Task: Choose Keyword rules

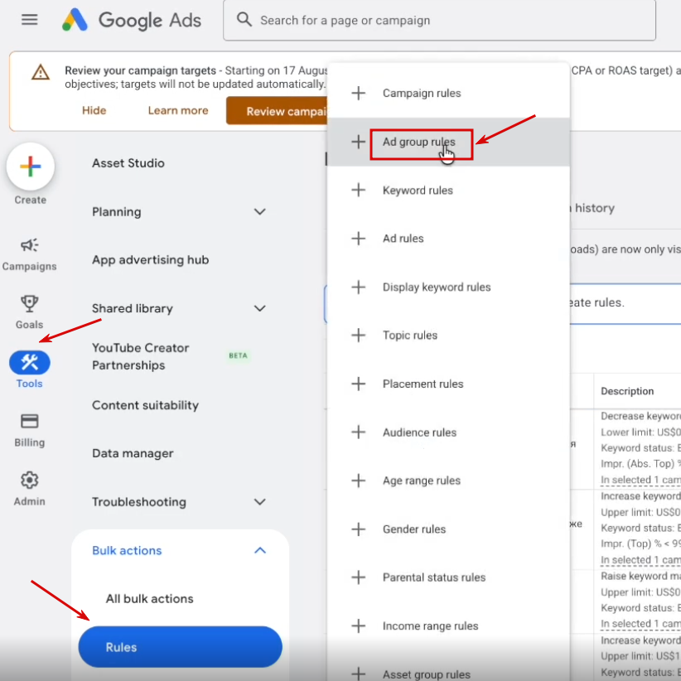Action: [418, 191]
